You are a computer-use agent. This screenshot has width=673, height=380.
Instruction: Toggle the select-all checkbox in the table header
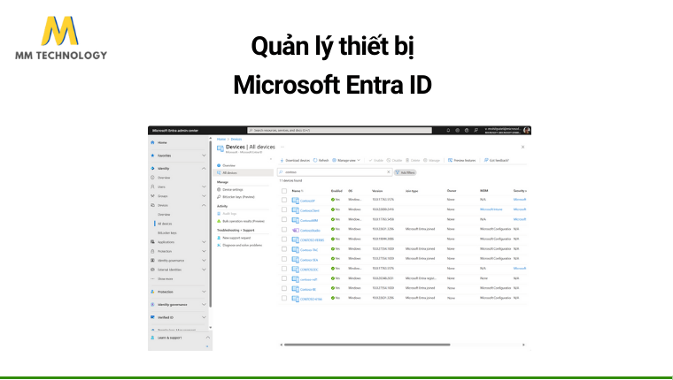point(284,191)
